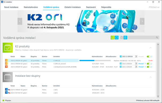Toggle the switch in C:\MK_K2_second row
The height and width of the screenshot is (103, 162).
coord(148,64)
